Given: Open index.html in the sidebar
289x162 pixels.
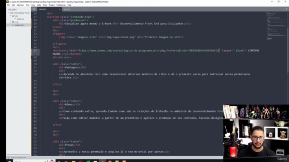Looking at the screenshot, I should click(x=19, y=25).
